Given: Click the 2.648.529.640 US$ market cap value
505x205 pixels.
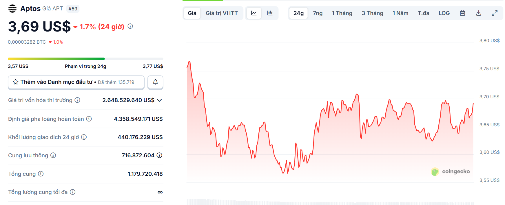Looking at the screenshot, I should [128, 100].
